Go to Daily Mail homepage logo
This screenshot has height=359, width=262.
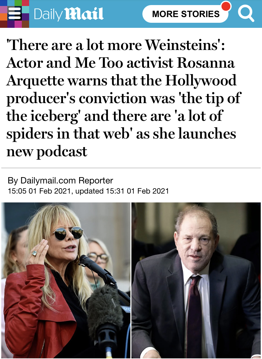[68, 14]
